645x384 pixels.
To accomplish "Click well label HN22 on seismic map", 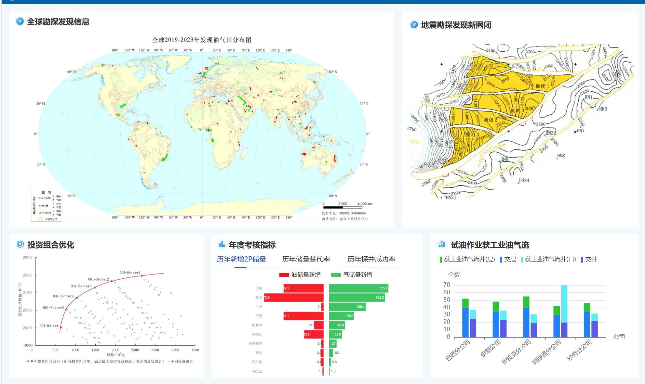I will [x=551, y=133].
